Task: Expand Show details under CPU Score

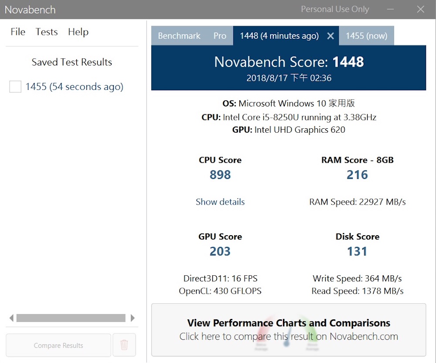Action: [220, 202]
